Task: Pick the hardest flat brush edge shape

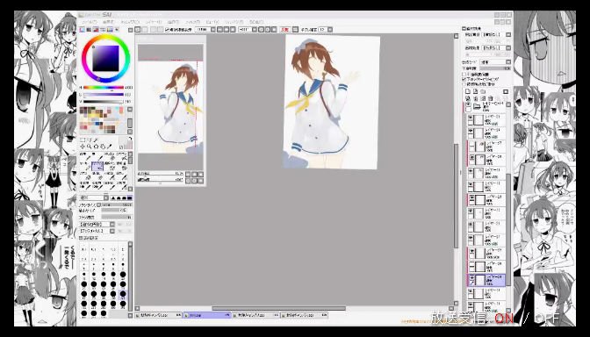Action: (130, 197)
